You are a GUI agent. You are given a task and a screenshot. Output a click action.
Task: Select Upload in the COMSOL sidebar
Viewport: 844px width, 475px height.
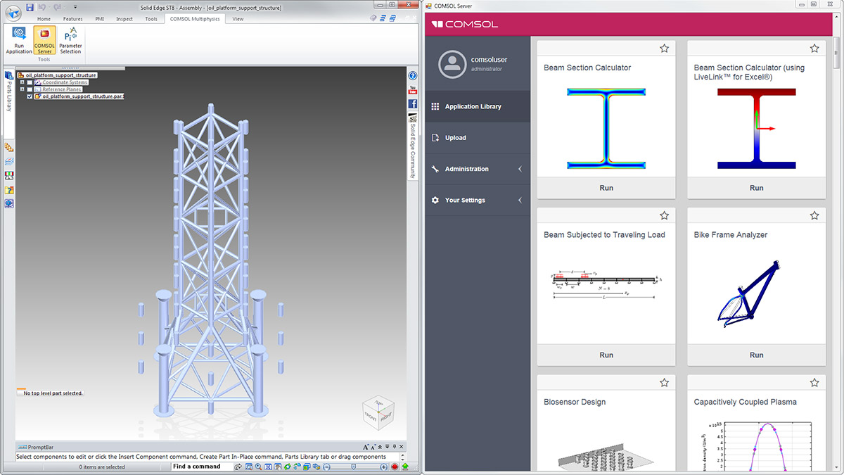pyautogui.click(x=455, y=138)
